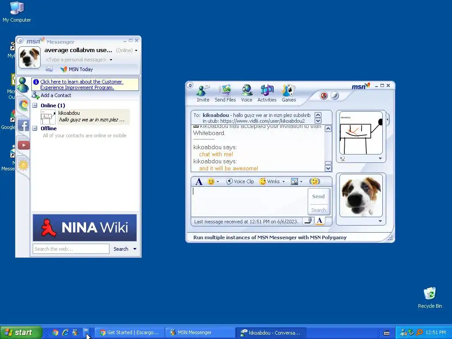Click the Winks button
This screenshot has height=339, width=452.
(x=269, y=181)
